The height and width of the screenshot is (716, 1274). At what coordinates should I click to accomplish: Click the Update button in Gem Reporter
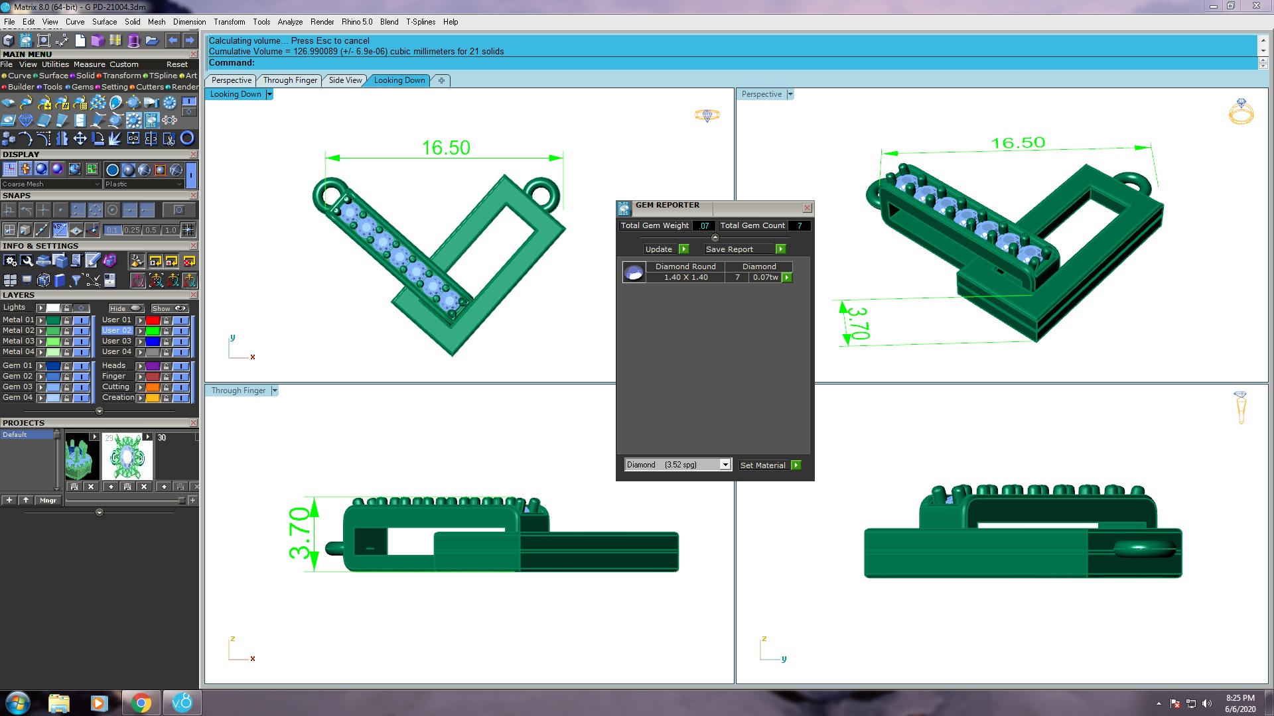[666, 249]
